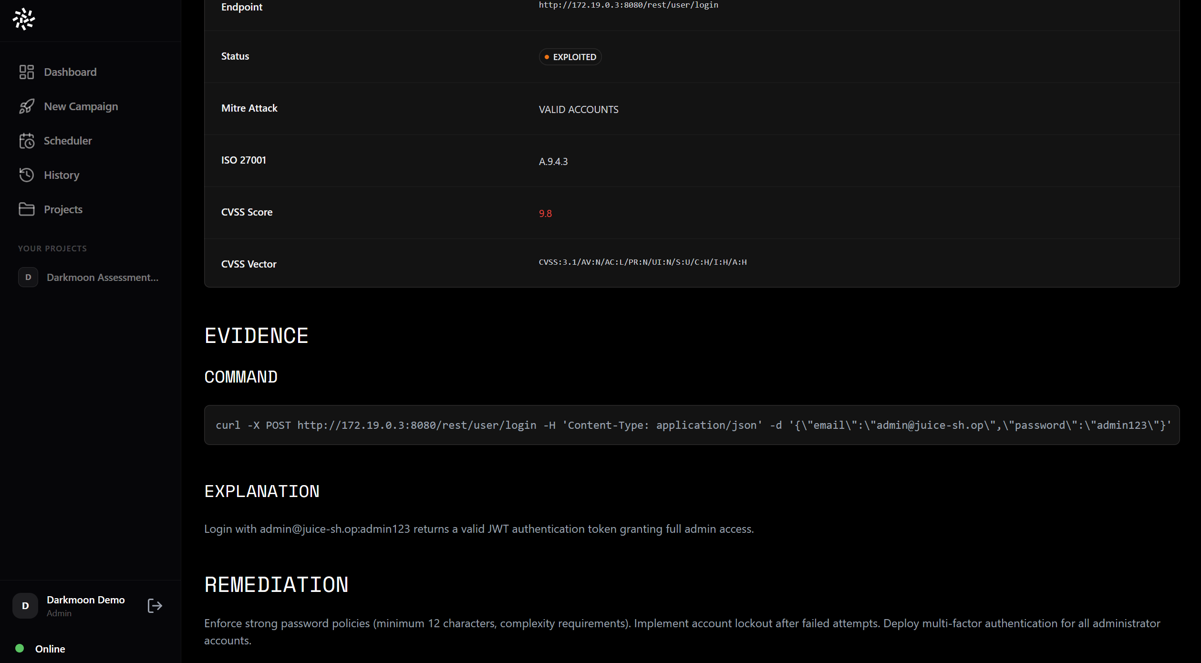Viewport: 1201px width, 663px height.
Task: Click the History clock icon
Action: (27, 175)
